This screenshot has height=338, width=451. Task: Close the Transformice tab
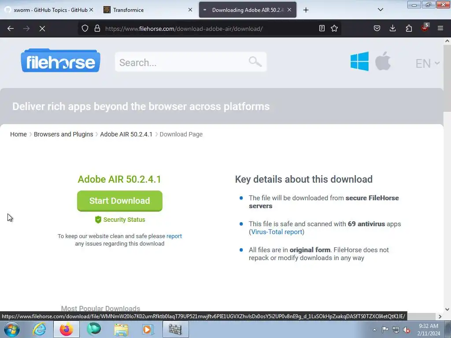[x=190, y=10]
